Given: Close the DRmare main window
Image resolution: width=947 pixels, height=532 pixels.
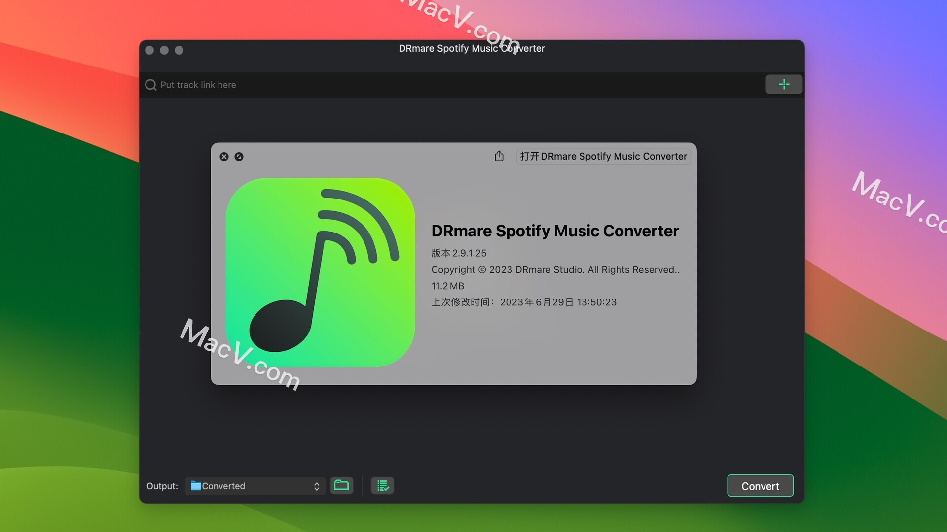Looking at the screenshot, I should point(150,50).
